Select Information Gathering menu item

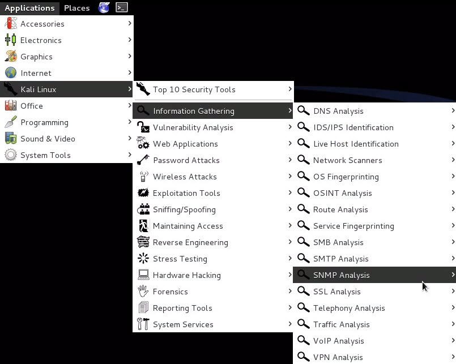213,110
